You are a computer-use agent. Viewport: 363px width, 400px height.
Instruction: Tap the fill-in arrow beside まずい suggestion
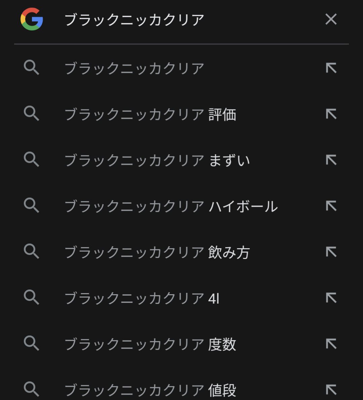pyautogui.click(x=331, y=160)
